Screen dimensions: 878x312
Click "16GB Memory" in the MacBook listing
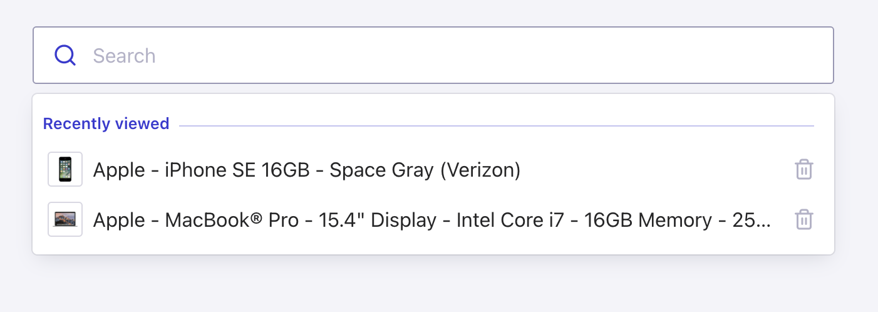[648, 220]
